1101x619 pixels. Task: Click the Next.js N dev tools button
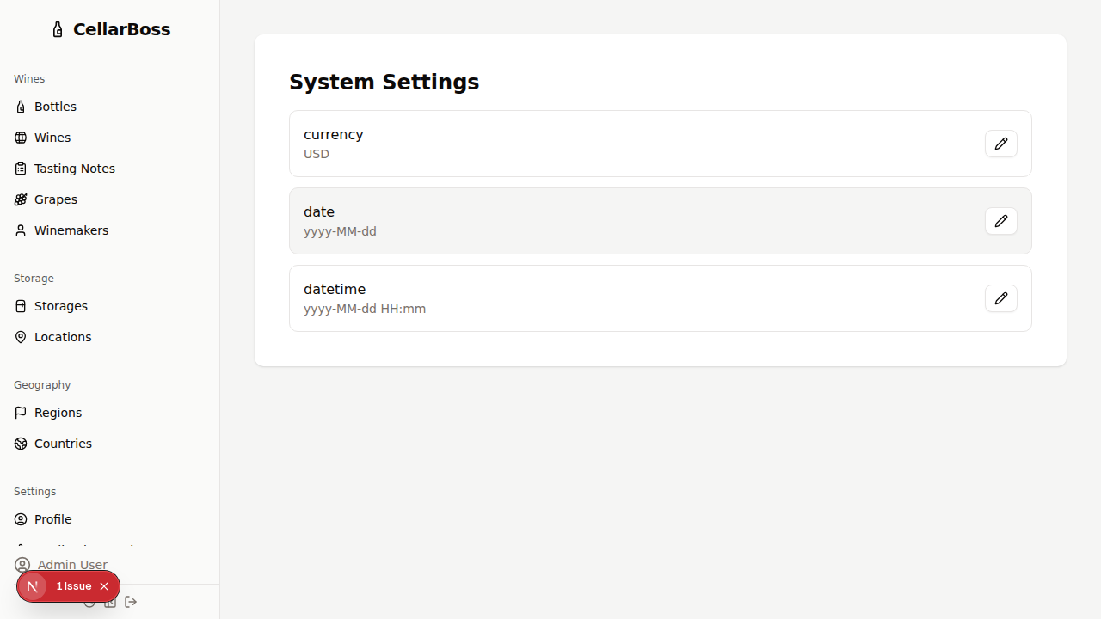coord(32,586)
